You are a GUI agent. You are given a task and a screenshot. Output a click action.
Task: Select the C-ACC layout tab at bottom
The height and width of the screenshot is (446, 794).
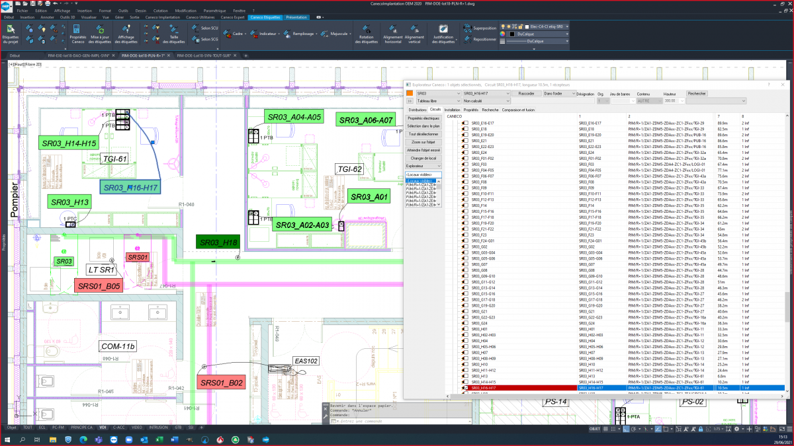pyautogui.click(x=118, y=427)
